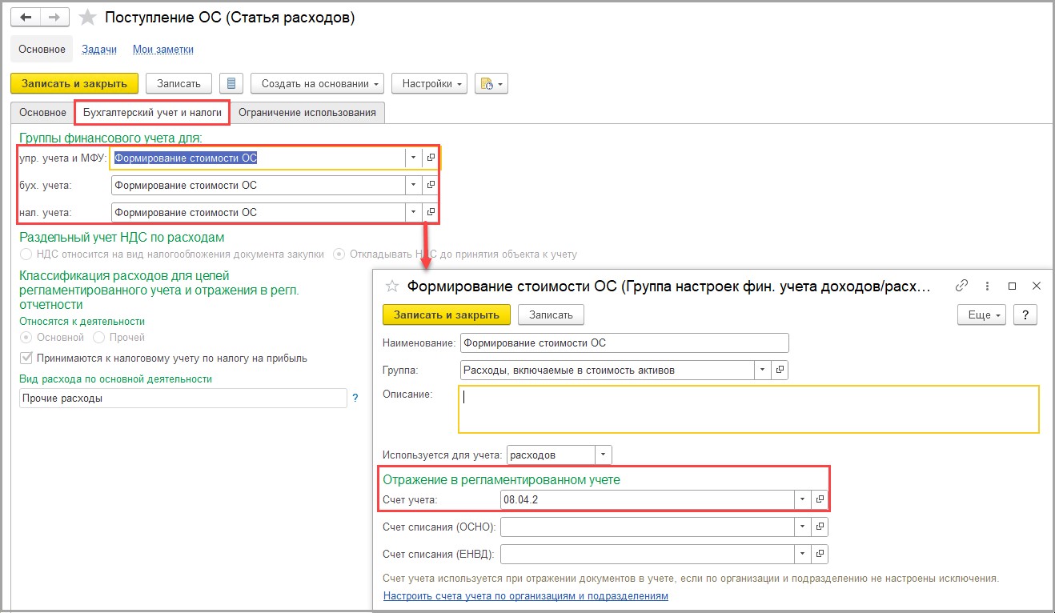Open Настроить счета учета по организациям link
This screenshot has width=1055, height=613.
point(526,595)
